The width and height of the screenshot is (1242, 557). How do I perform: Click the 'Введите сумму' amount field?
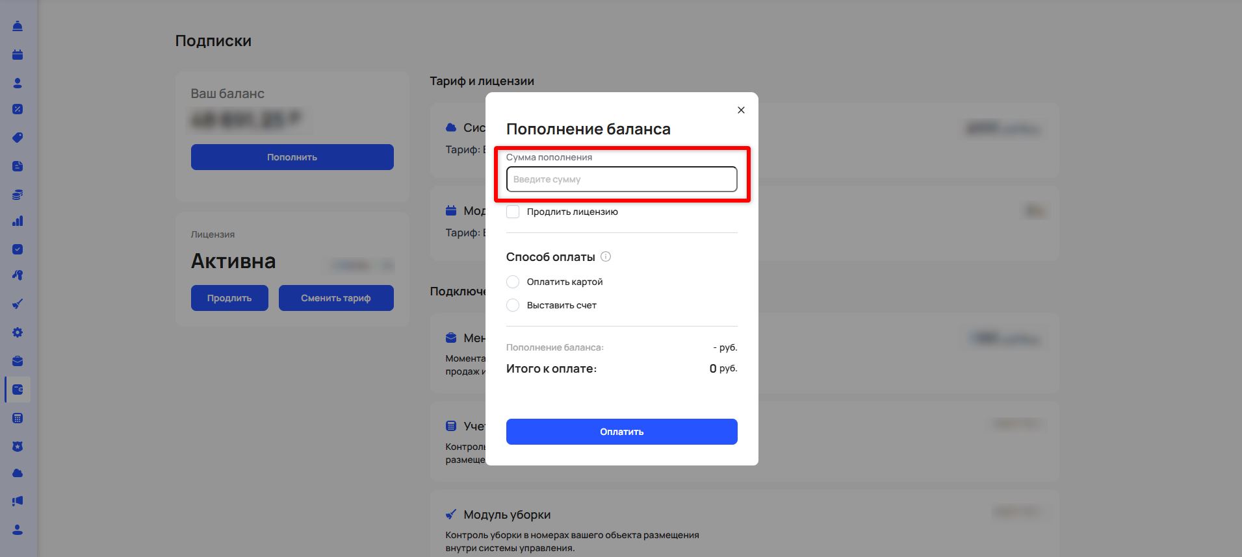click(x=621, y=179)
